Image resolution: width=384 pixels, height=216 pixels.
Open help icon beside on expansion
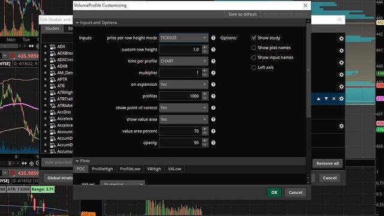[214, 85]
